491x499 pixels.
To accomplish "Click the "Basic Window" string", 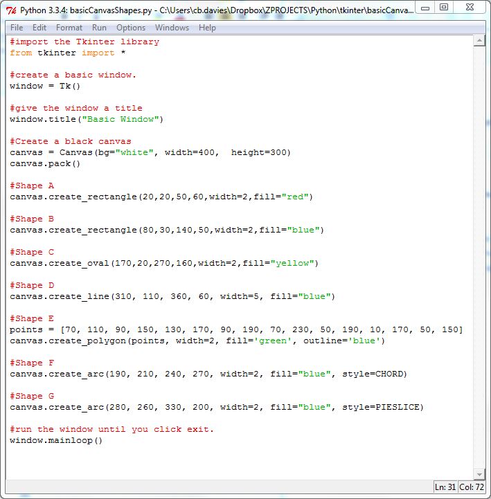I will tap(120, 119).
